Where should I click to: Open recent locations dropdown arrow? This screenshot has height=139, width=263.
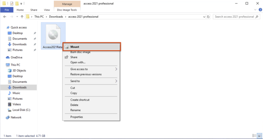17,16
